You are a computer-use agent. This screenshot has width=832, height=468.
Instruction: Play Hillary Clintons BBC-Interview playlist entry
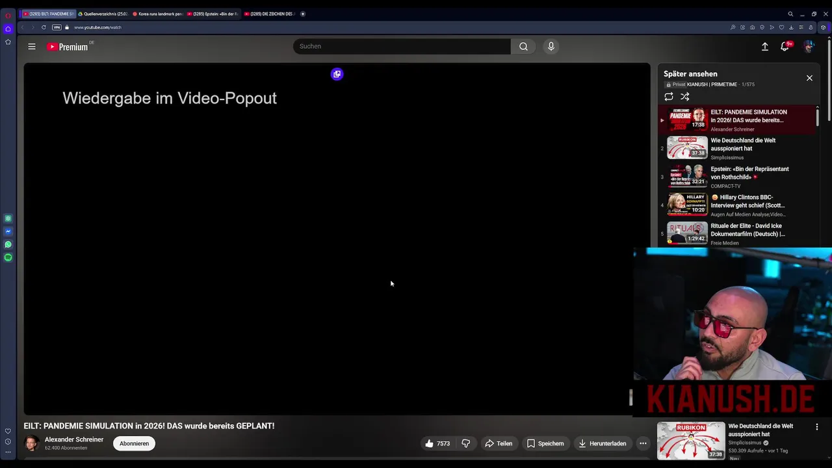click(x=738, y=205)
